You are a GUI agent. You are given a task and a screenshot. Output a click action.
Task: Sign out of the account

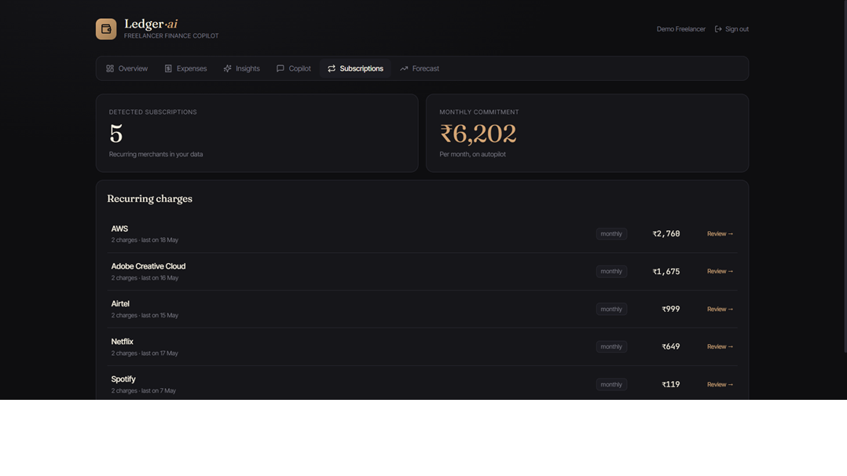pyautogui.click(x=732, y=29)
